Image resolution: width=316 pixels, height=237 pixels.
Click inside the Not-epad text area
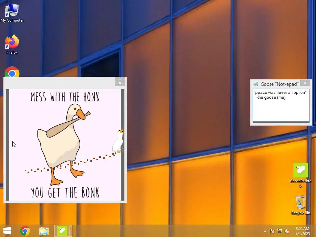point(281,106)
